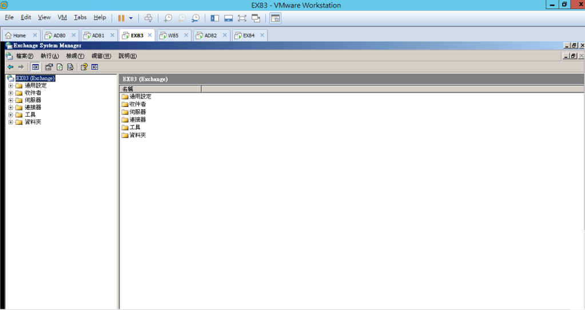Screen dimensions: 585x310
Task: Click the Refresh toolbar icon
Action: [59, 67]
